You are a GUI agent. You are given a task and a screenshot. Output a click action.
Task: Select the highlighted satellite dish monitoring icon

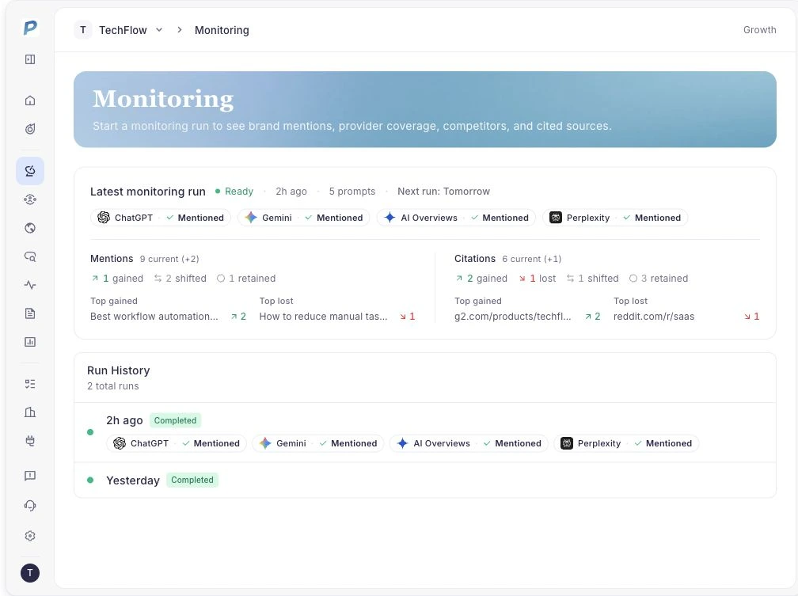click(30, 171)
